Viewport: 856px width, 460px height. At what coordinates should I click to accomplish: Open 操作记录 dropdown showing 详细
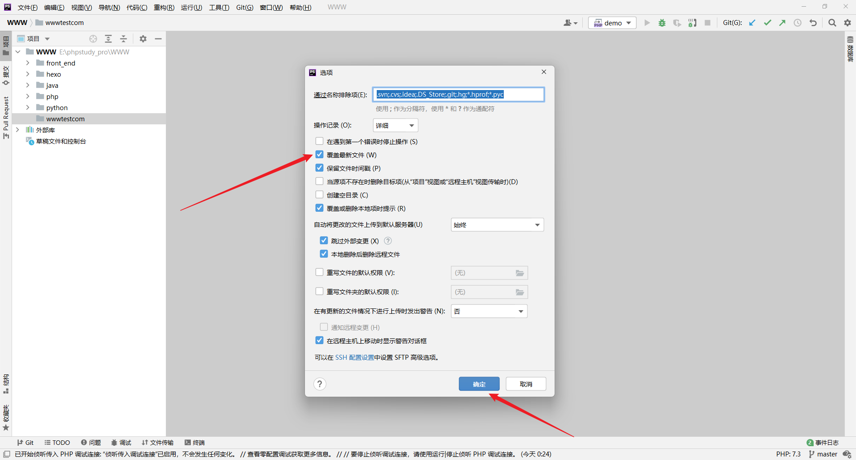point(395,125)
